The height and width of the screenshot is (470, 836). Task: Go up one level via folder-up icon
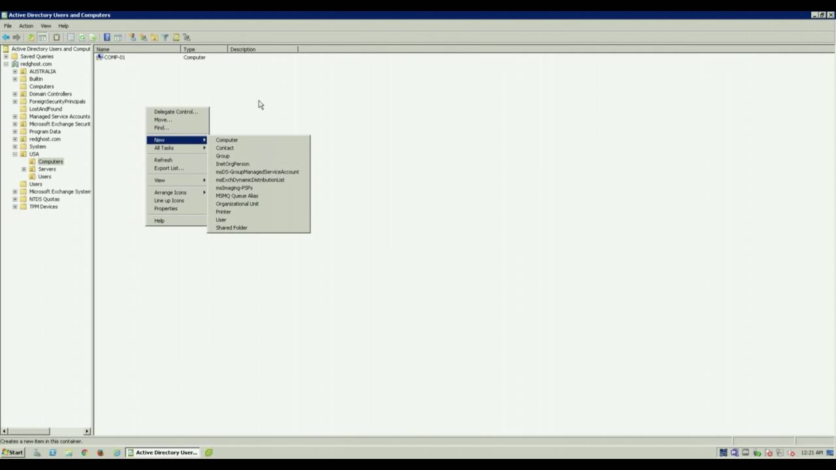pos(31,37)
